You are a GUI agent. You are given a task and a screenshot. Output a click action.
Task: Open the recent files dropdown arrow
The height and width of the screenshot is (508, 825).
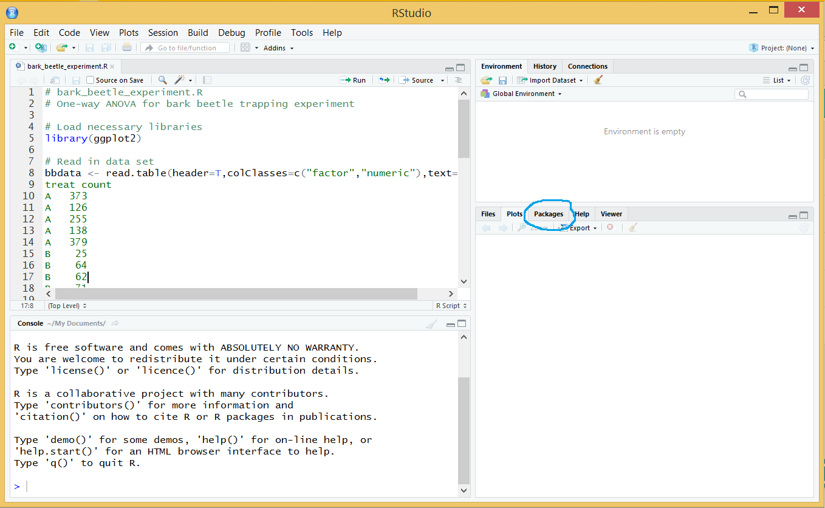coord(74,48)
